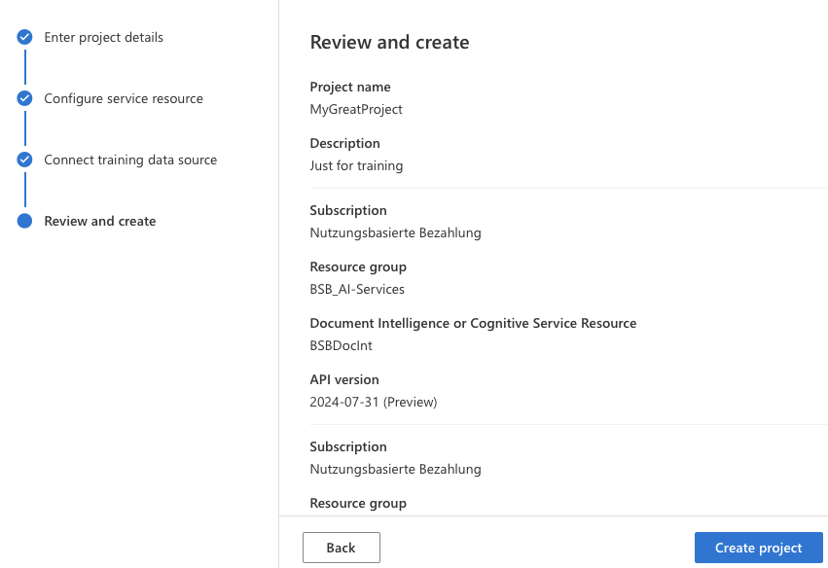Image resolution: width=828 pixels, height=568 pixels.
Task: Click the MyGreatProject project name value
Action: pos(356,109)
